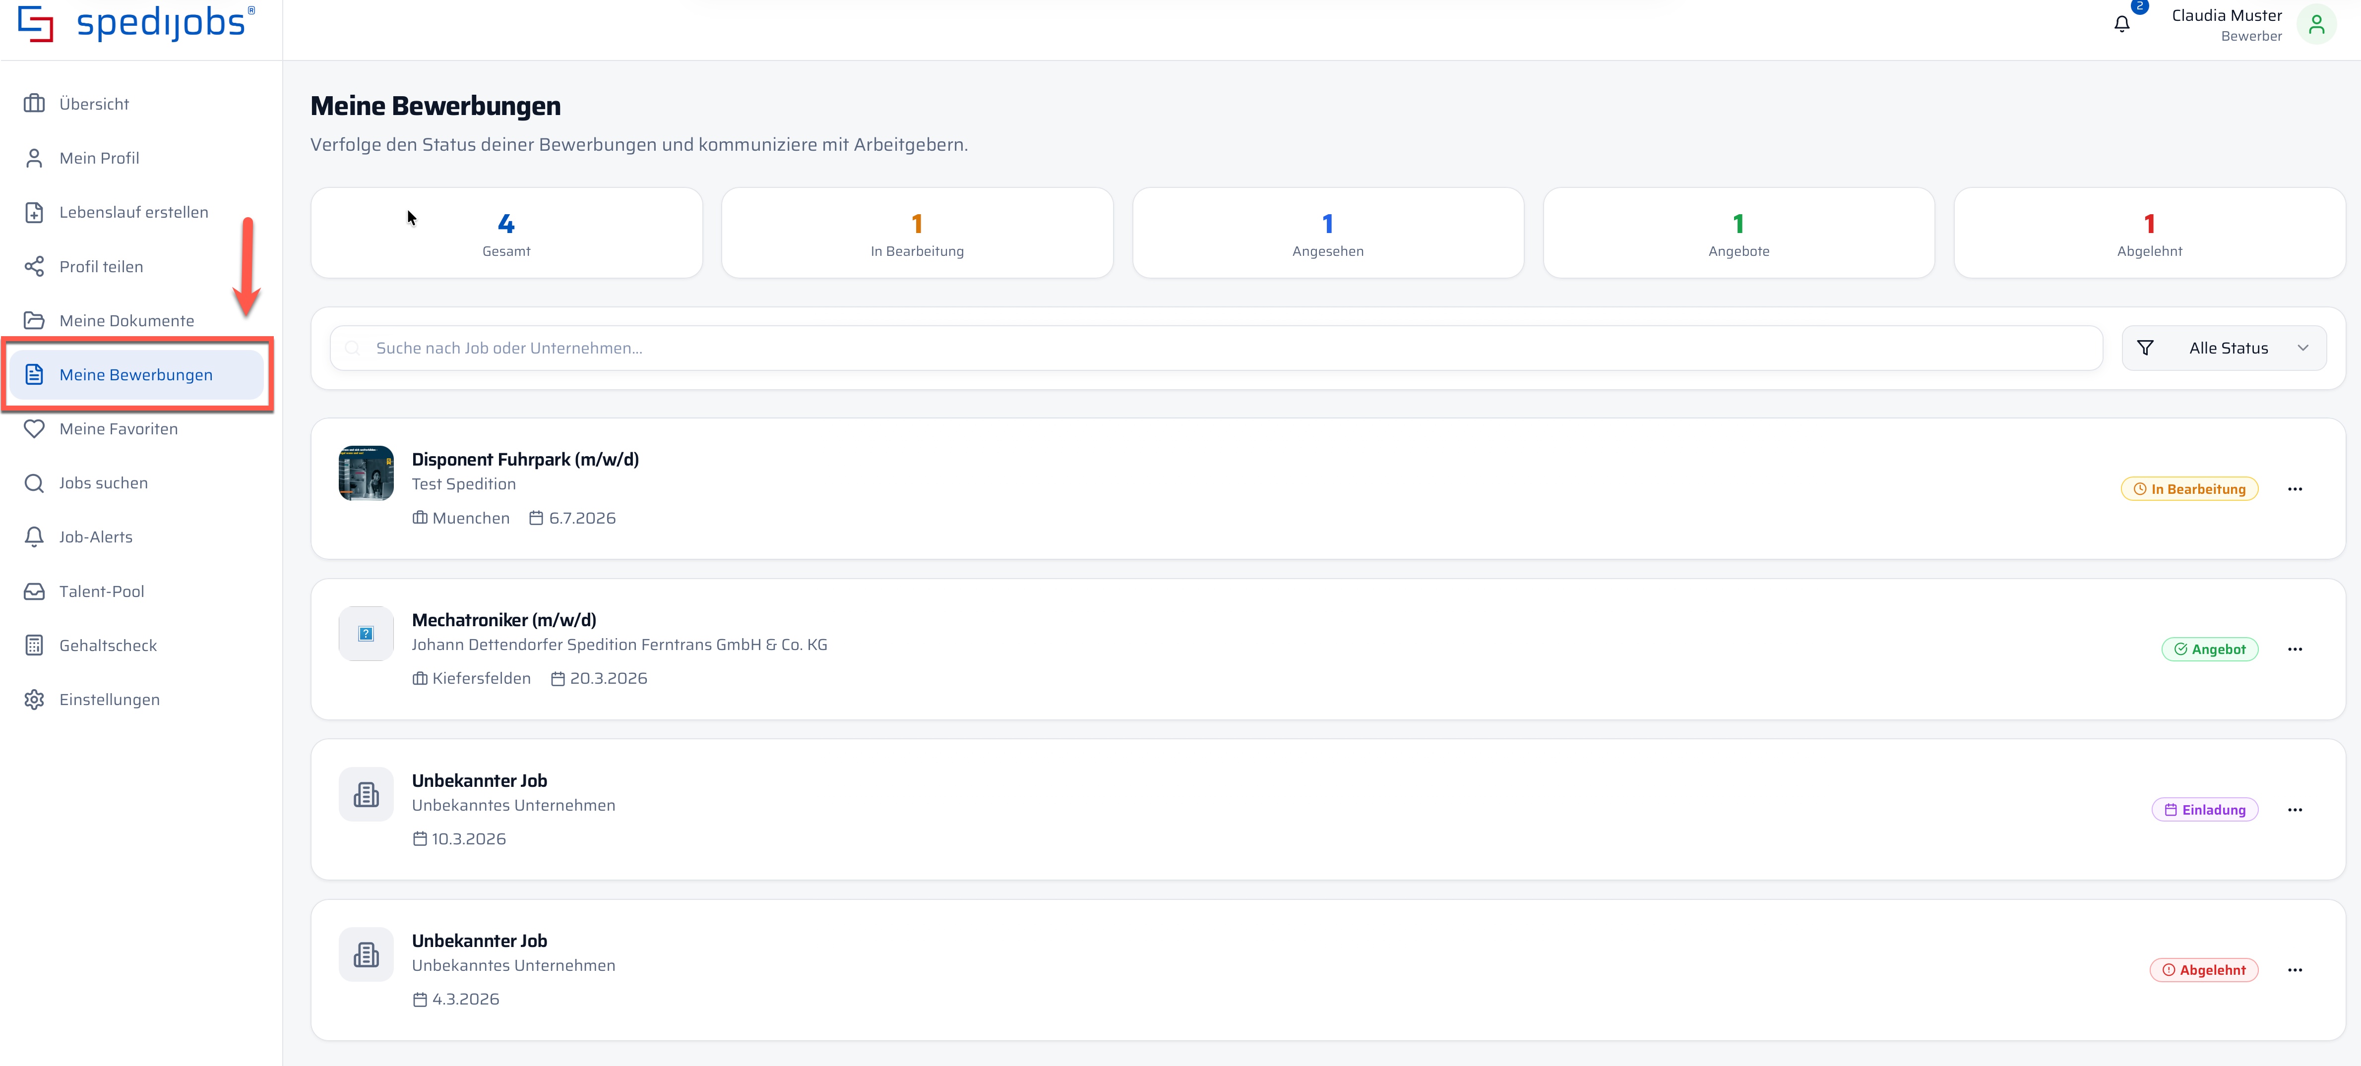Click the Angebote statistics card

click(1739, 233)
